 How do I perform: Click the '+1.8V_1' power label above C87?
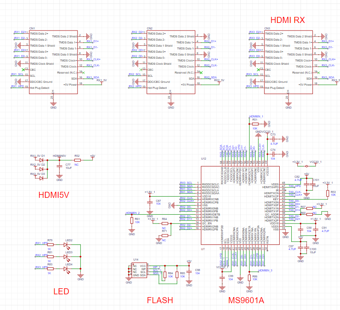click(x=150, y=192)
